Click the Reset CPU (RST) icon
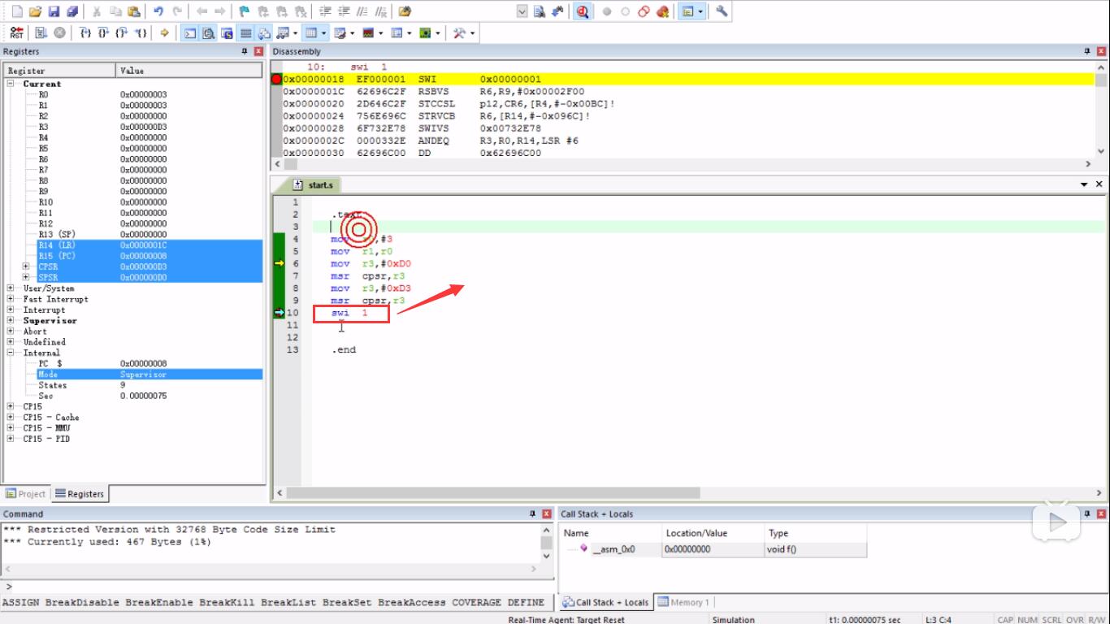The image size is (1110, 624). coord(16,33)
